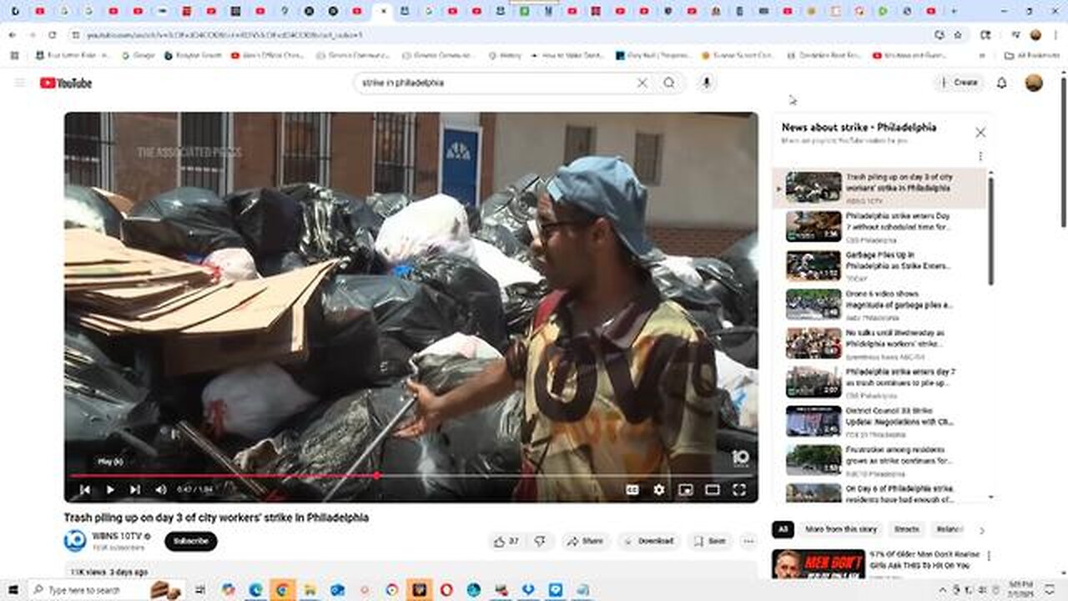
Task: Dislike the video
Action: [x=540, y=541]
